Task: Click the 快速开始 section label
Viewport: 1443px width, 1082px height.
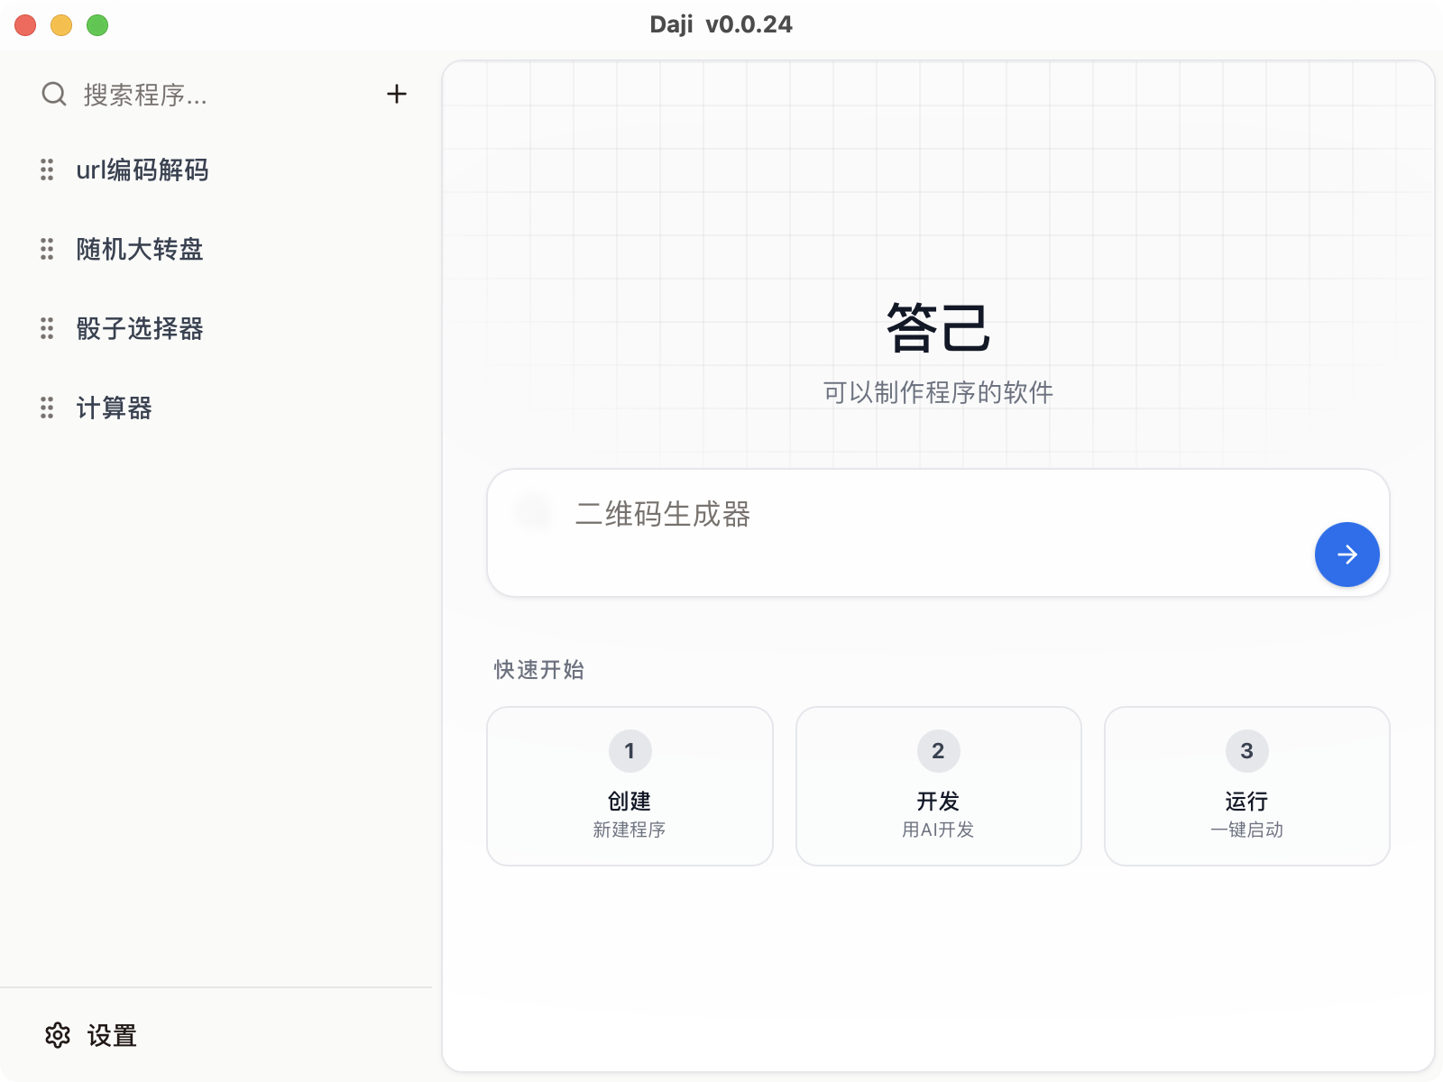Action: click(539, 670)
